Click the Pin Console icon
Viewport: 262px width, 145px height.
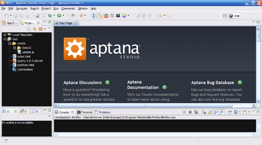pyautogui.click(x=230, y=112)
